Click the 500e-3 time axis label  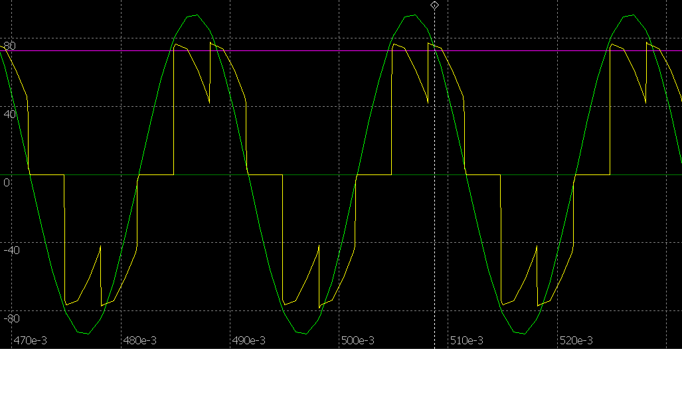pos(357,340)
